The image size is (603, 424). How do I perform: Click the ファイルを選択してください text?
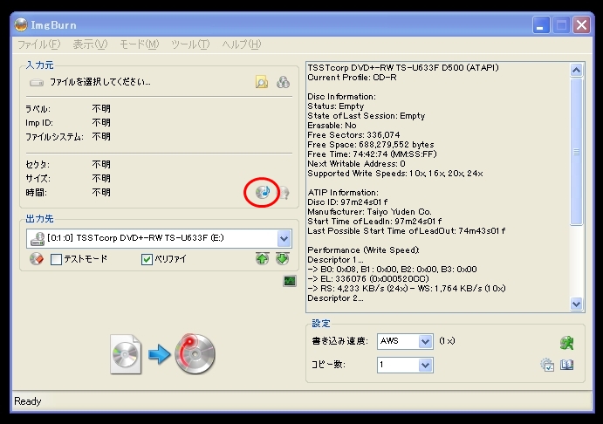100,82
